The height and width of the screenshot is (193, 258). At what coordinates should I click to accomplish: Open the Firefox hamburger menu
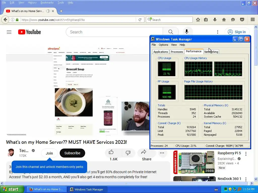coord(253,20)
